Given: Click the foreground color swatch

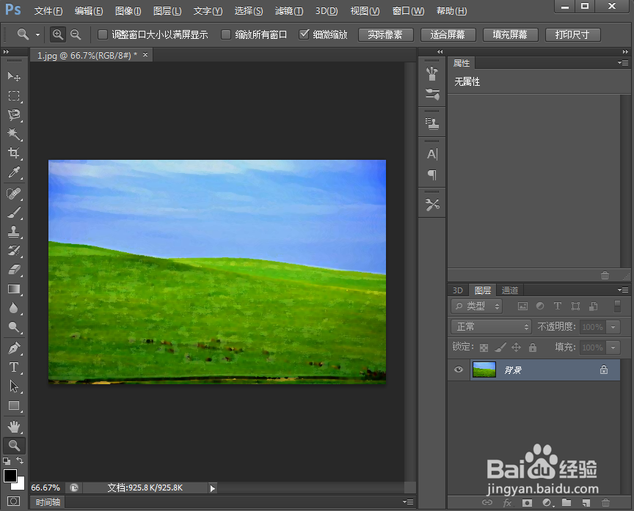Looking at the screenshot, I should pyautogui.click(x=10, y=476).
